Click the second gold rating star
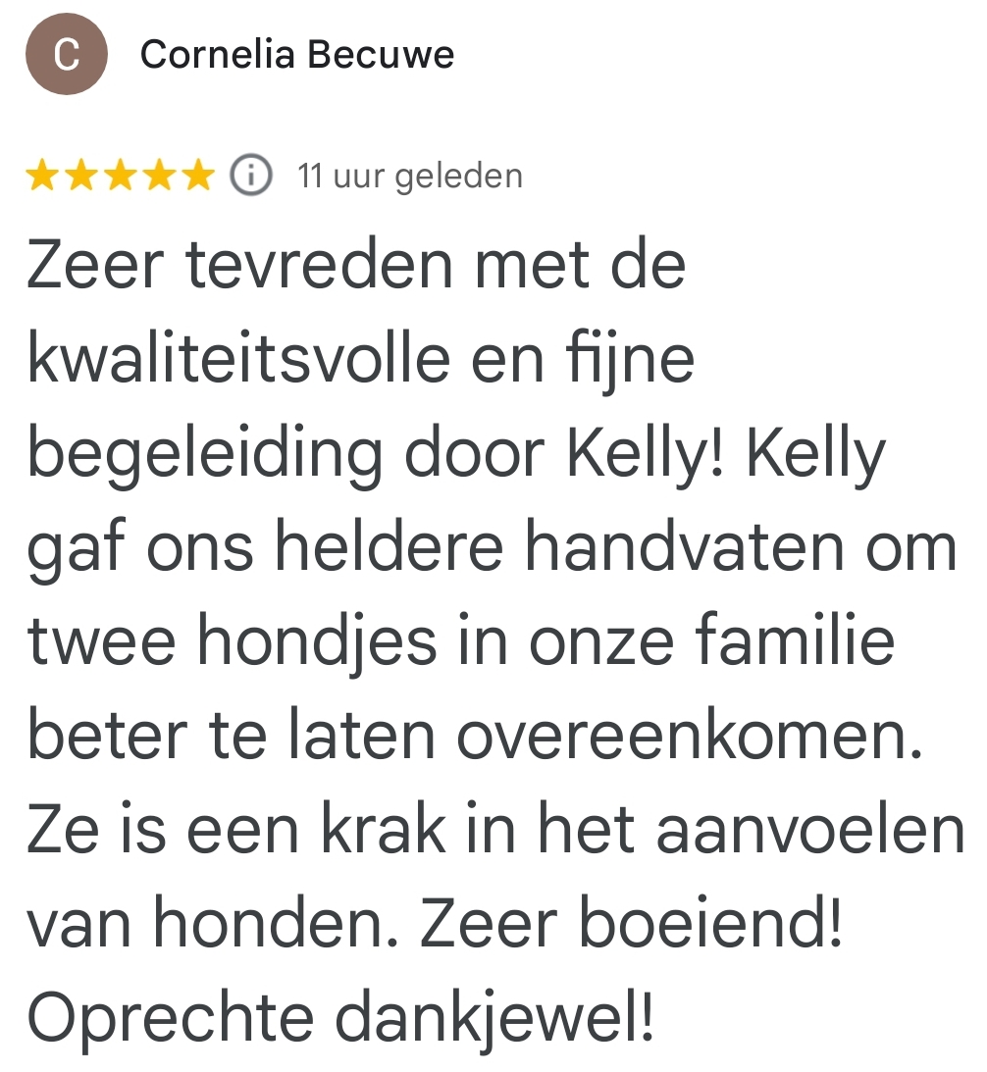This screenshot has height=1072, width=987. 80,177
